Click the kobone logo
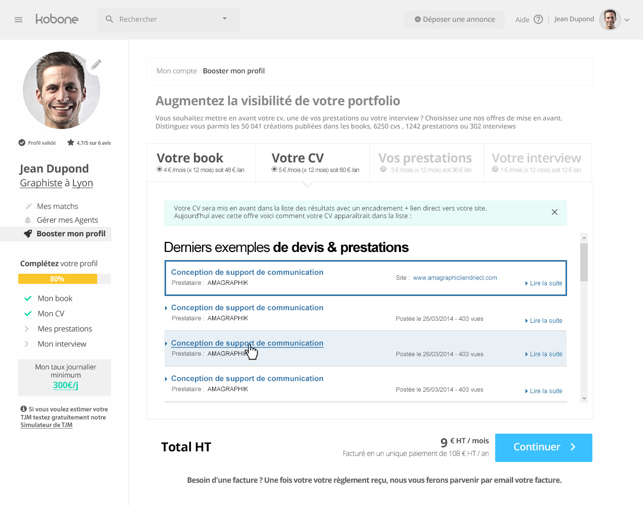This screenshot has height=506, width=643. [x=57, y=19]
